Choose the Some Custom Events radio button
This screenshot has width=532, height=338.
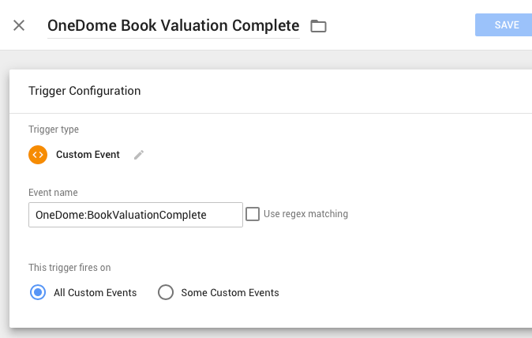(166, 292)
